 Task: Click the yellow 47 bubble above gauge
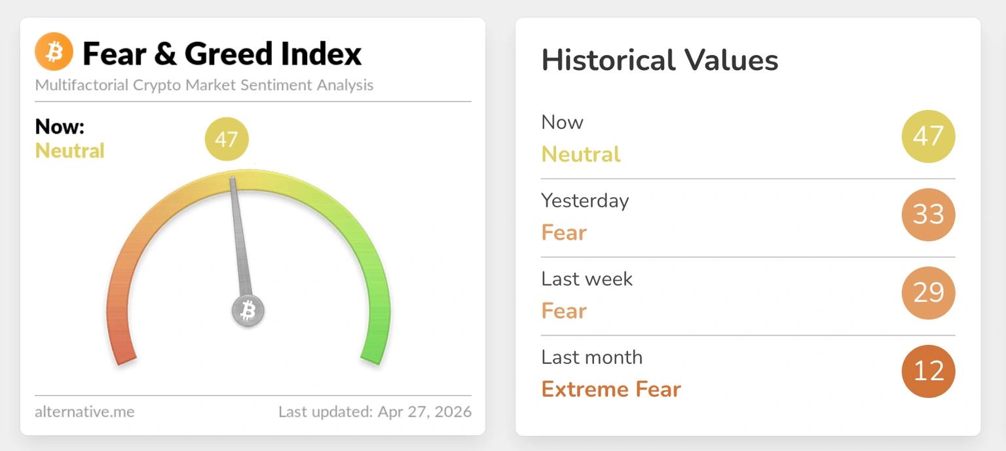(x=227, y=139)
